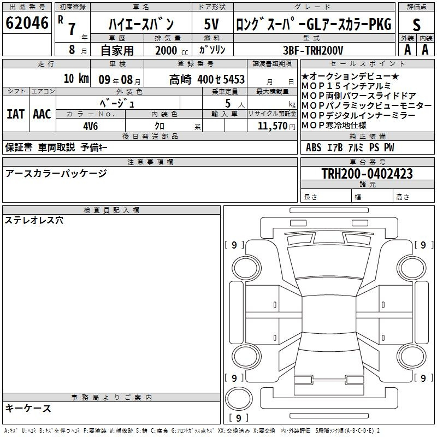This screenshot has width=437, height=437.
Task: Click the interior grade A cell
Action: tap(425, 49)
